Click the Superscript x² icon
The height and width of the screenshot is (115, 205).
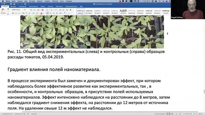coord(29,13)
